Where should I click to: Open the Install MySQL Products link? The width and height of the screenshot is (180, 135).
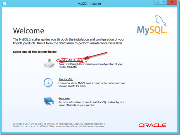[71, 60]
